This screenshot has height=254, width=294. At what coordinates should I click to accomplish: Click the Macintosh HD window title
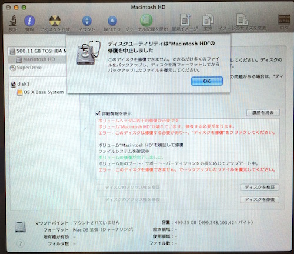pos(148,7)
